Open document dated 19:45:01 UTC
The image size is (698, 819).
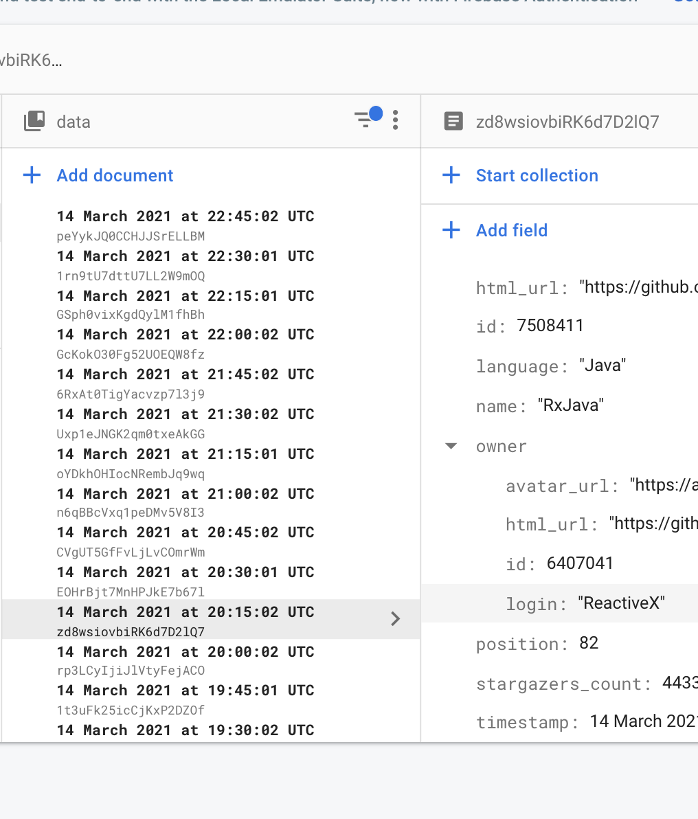point(185,690)
